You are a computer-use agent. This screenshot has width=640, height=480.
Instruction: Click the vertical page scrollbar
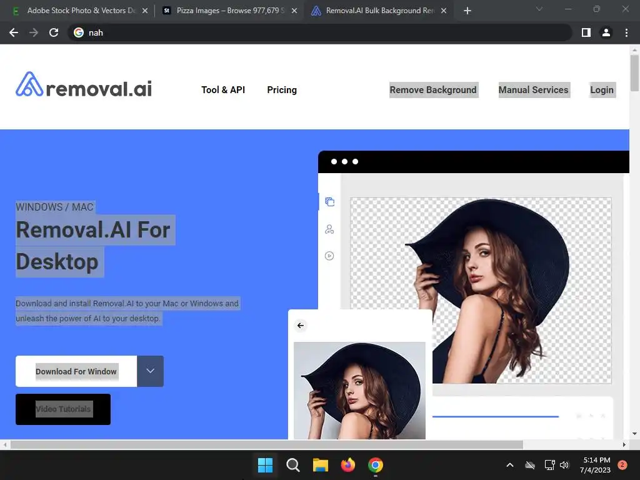point(634,74)
